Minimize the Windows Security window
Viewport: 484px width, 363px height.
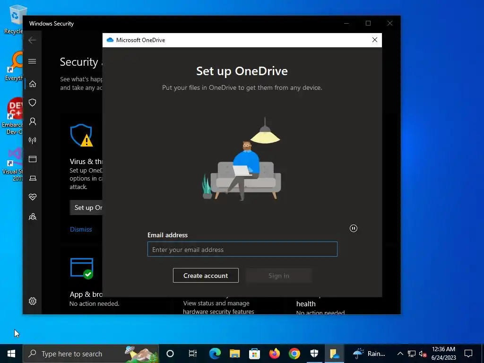(346, 23)
